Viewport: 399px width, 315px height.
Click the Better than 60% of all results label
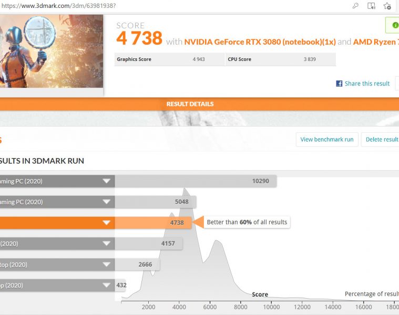247,222
